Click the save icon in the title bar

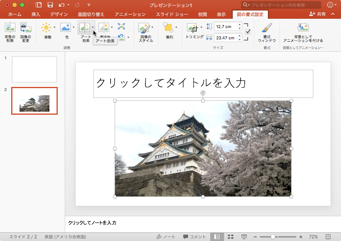[50, 5]
